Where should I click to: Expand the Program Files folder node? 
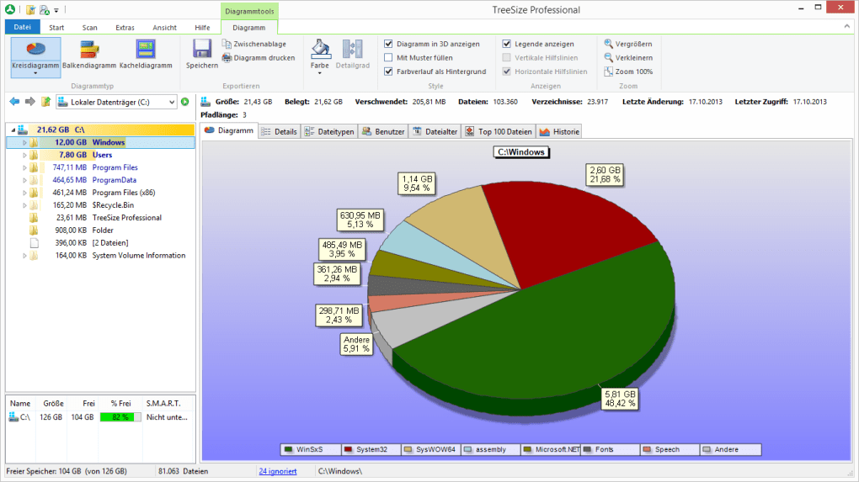pyautogui.click(x=24, y=167)
